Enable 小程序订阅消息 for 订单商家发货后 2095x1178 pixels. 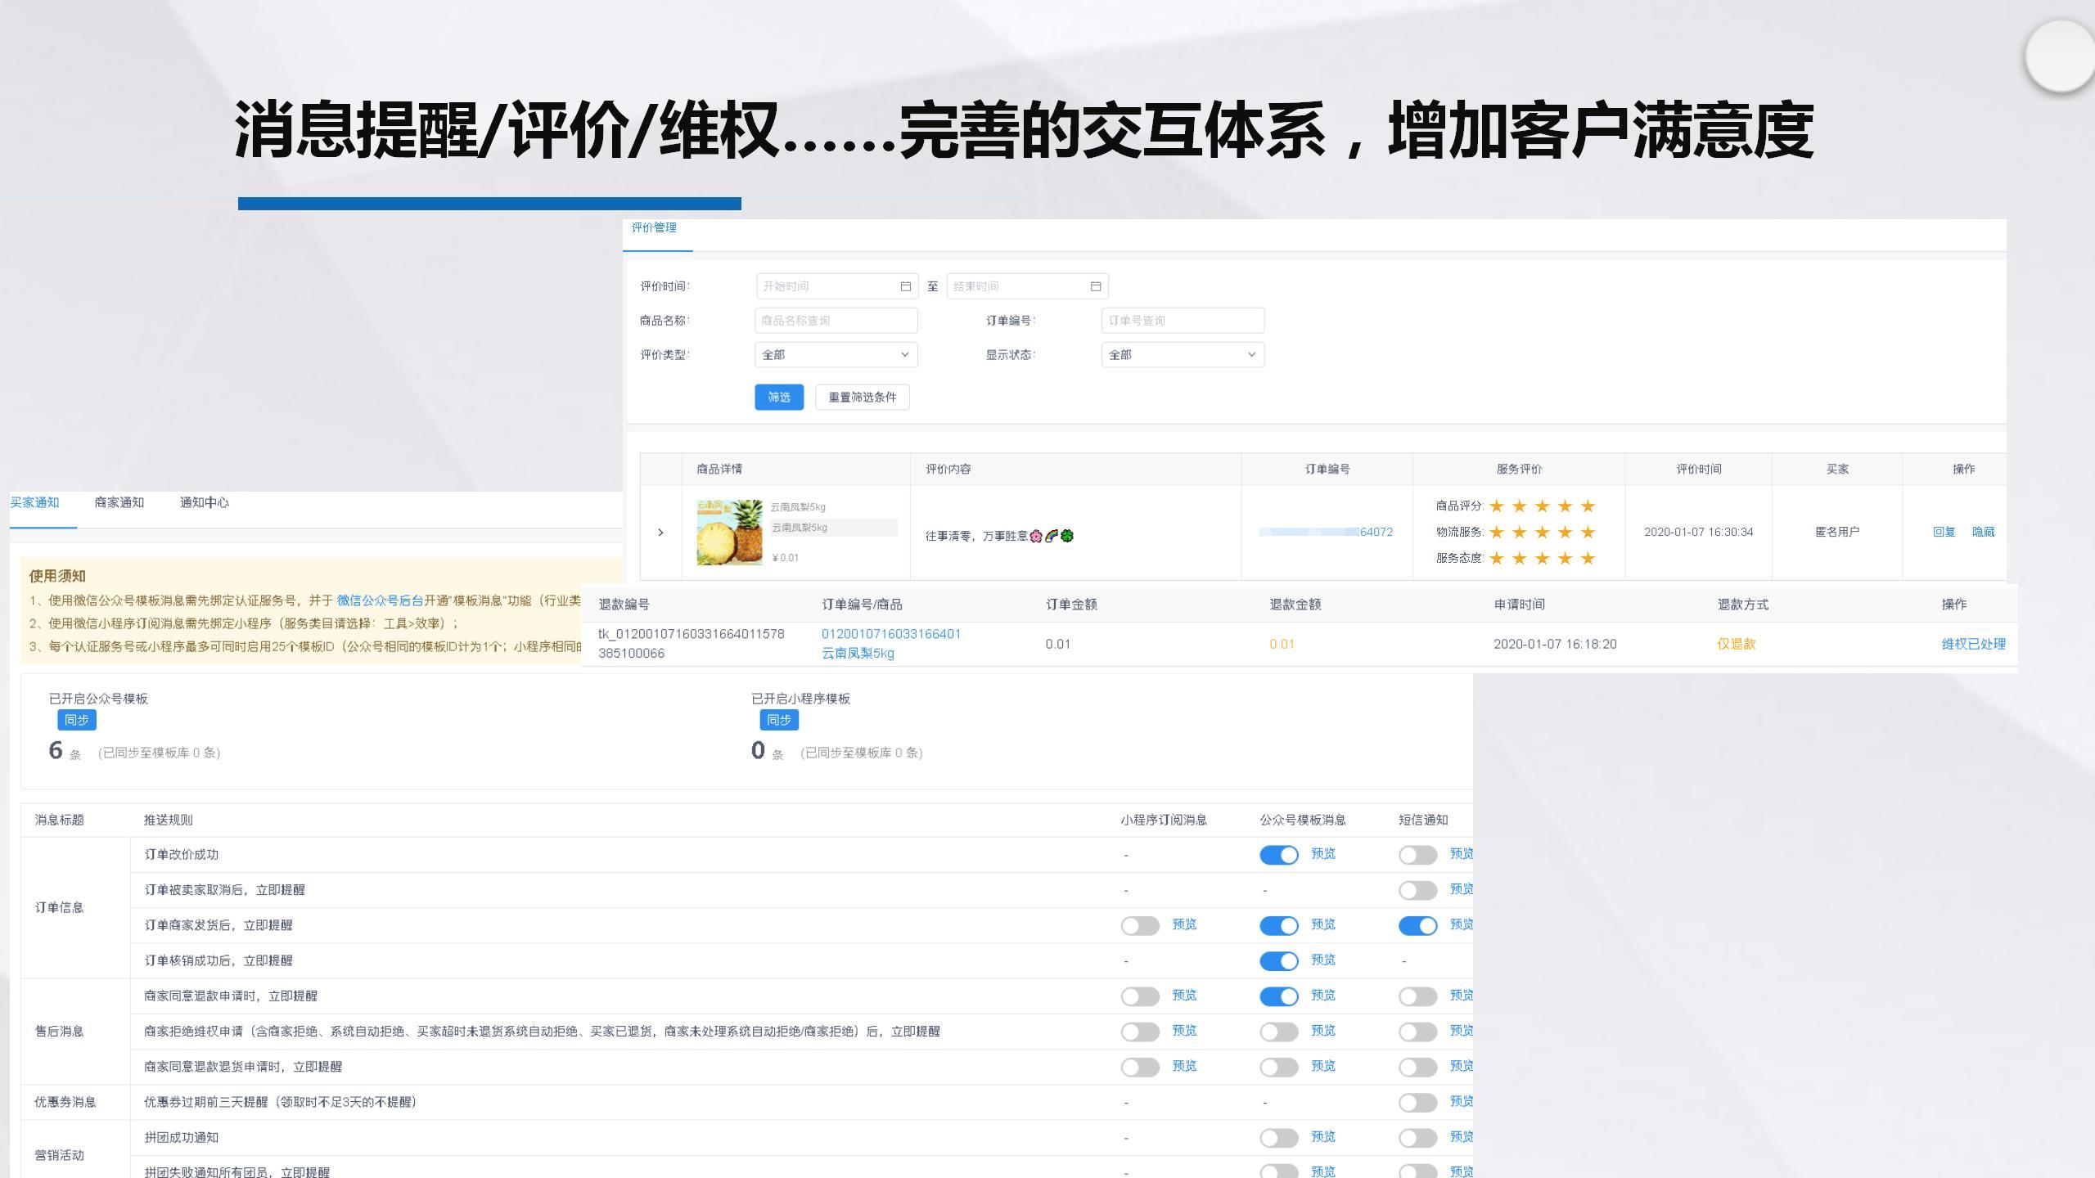1140,925
